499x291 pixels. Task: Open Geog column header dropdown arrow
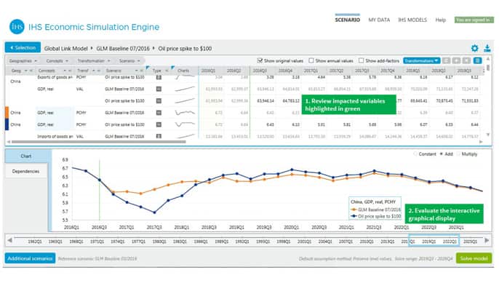click(x=26, y=71)
